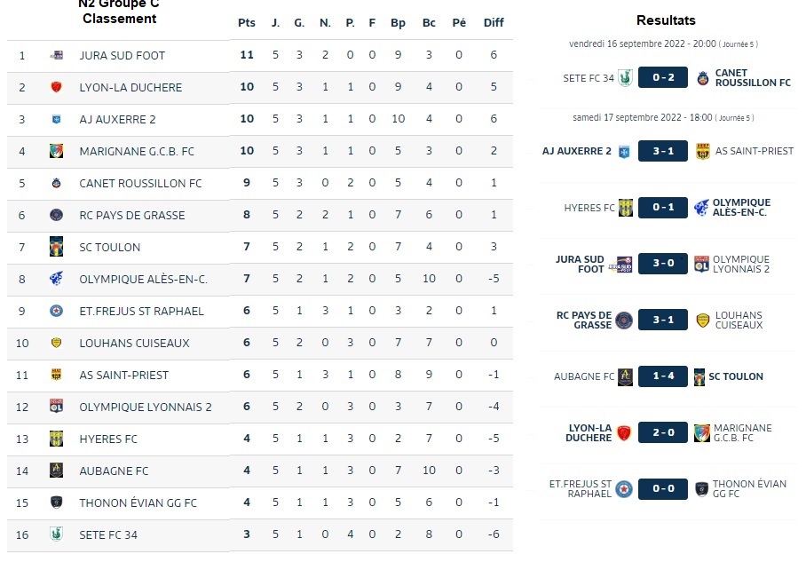Open the 0 - 0 score for Frejus vs Thonon
This screenshot has height=562, width=806.
663,489
